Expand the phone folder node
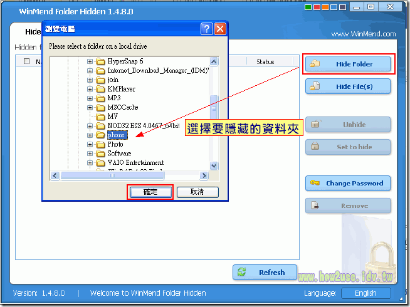The height and width of the screenshot is (307, 410). 90,135
